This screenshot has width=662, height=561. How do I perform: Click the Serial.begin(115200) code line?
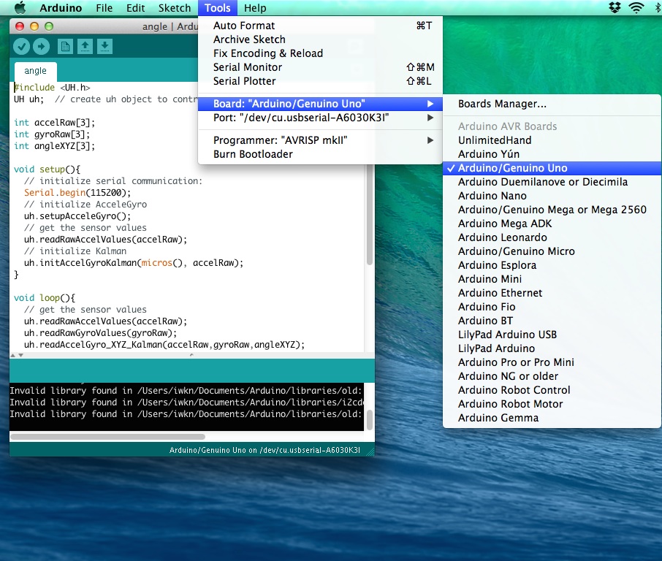pos(77,193)
